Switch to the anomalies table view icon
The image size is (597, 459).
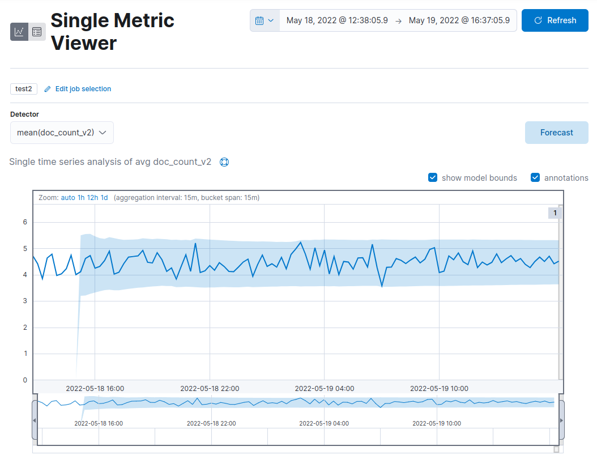(37, 32)
